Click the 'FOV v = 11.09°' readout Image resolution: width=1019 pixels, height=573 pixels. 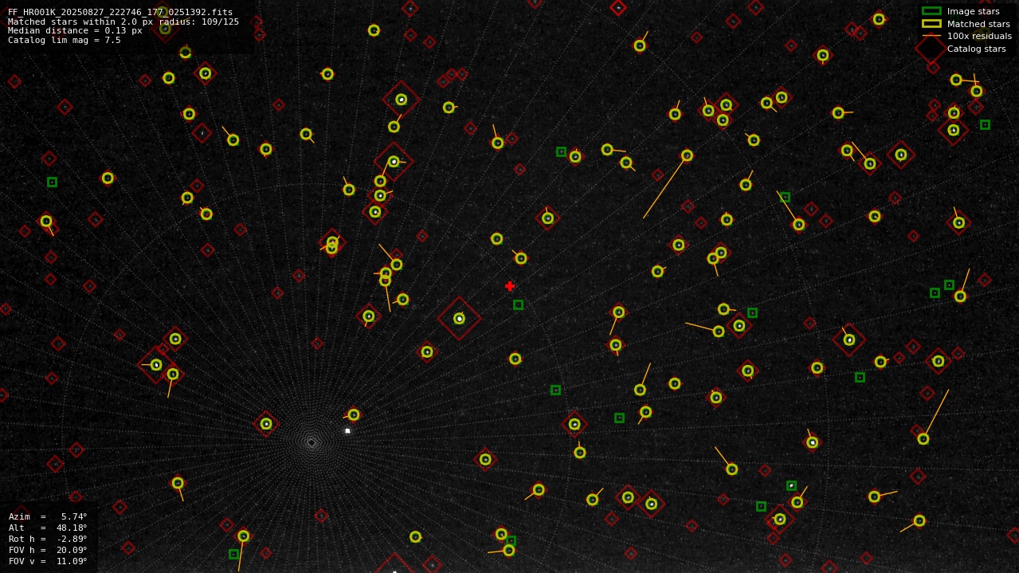(x=48, y=561)
